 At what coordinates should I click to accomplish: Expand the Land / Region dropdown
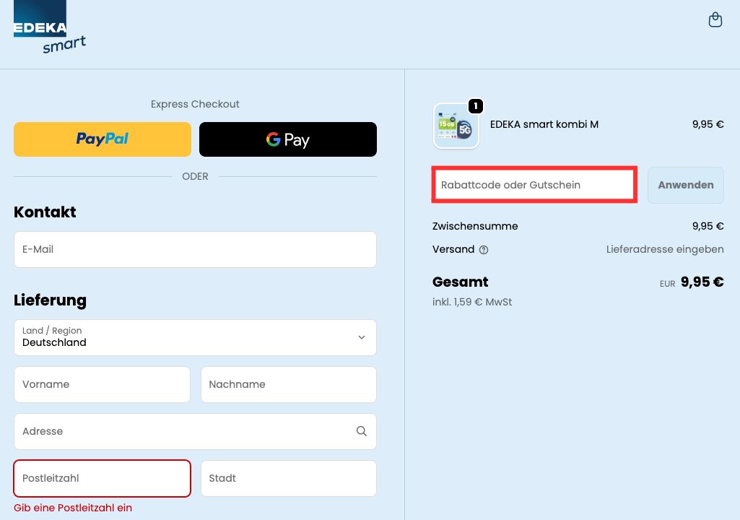pyautogui.click(x=195, y=337)
